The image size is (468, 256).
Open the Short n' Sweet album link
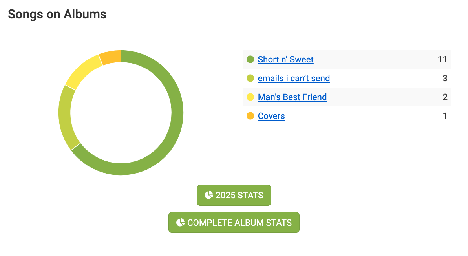pyautogui.click(x=285, y=59)
